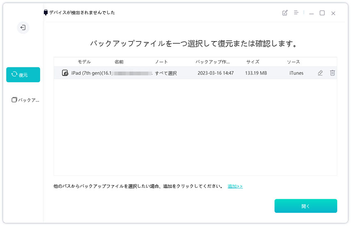The height and width of the screenshot is (226, 351).
Task: Sort by the モデル column header
Action: point(84,62)
